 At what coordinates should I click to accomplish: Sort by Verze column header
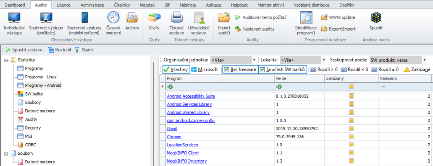299,79
